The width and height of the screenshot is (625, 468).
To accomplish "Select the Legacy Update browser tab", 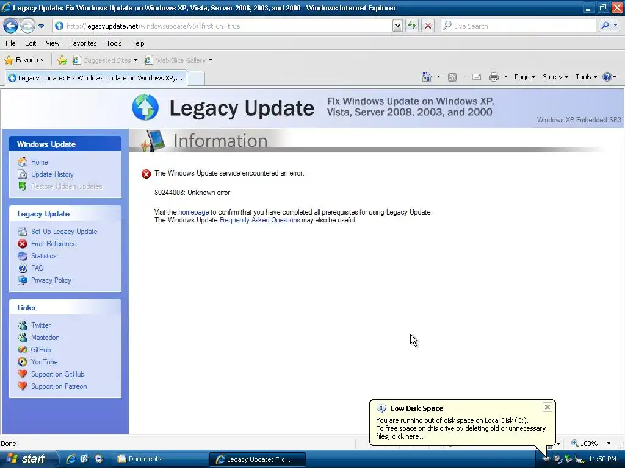I will pos(96,78).
